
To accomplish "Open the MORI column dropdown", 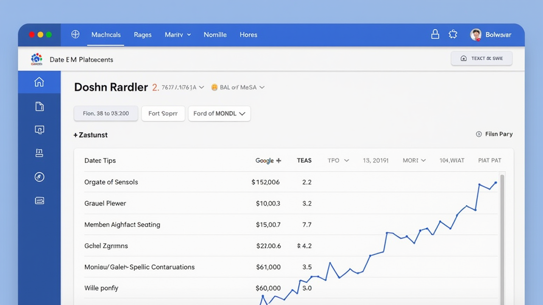I will click(414, 161).
